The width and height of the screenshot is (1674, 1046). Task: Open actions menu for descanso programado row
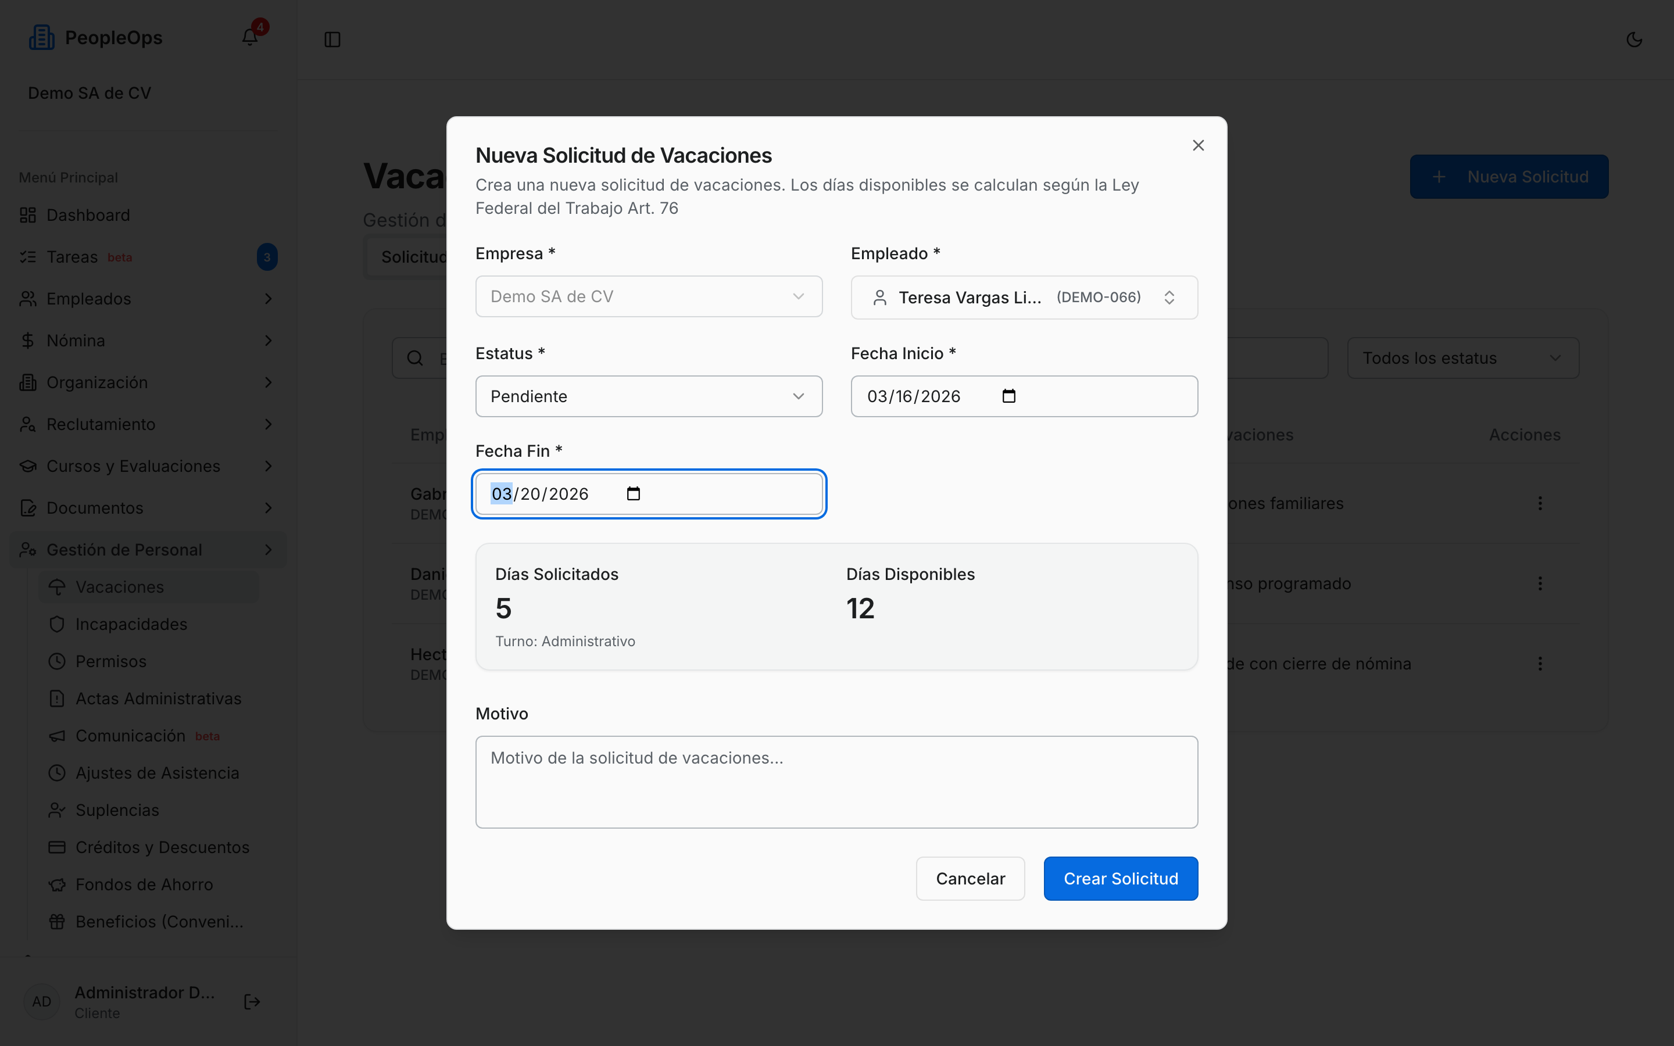(x=1540, y=584)
